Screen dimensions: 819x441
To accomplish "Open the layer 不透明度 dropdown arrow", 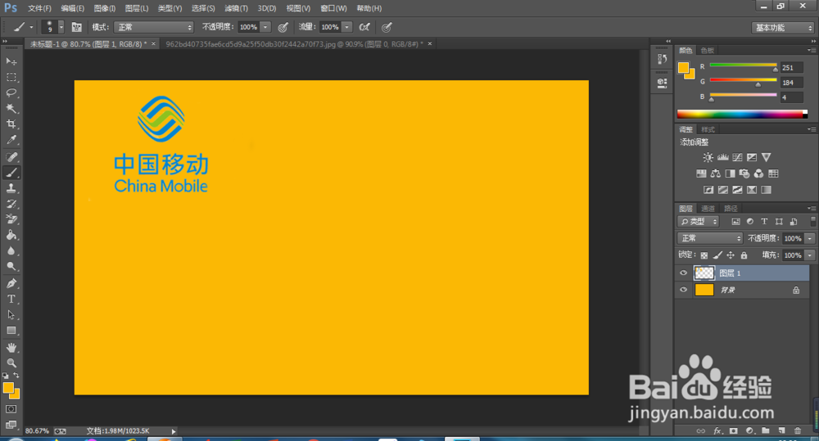I will [810, 239].
